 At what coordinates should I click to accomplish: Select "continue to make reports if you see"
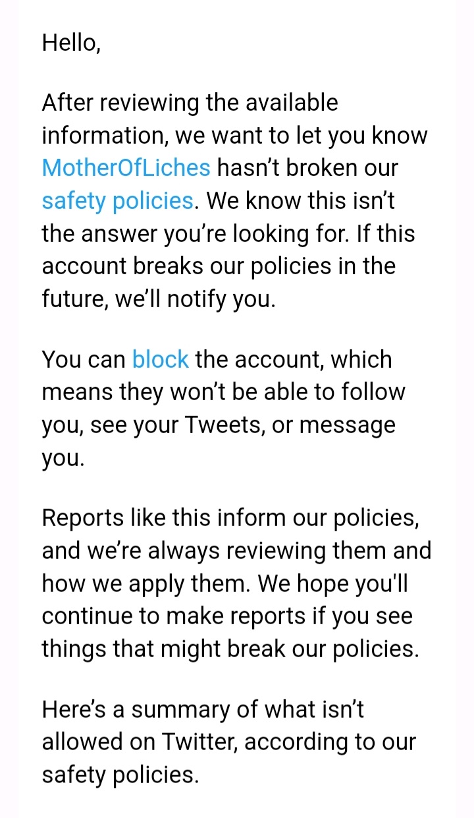(x=227, y=616)
